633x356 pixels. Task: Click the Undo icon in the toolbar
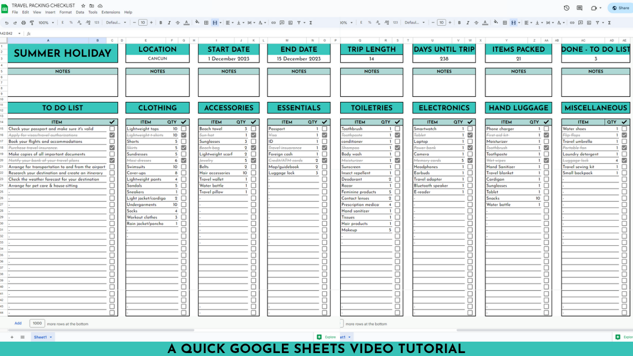tap(6, 23)
